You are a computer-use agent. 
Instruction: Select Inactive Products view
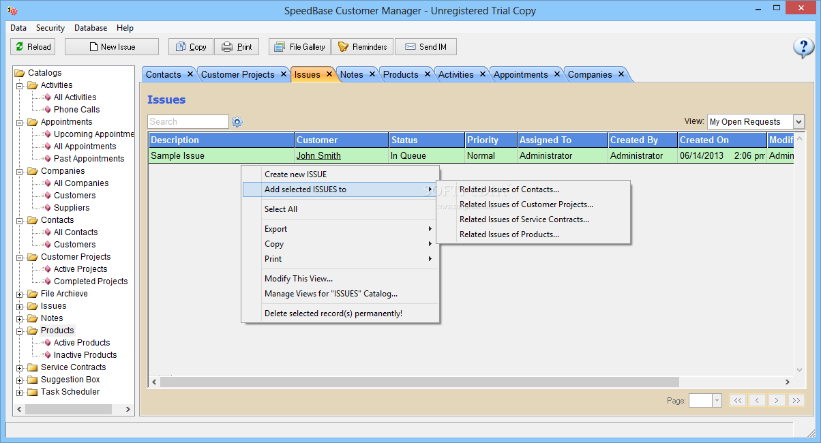(x=85, y=355)
